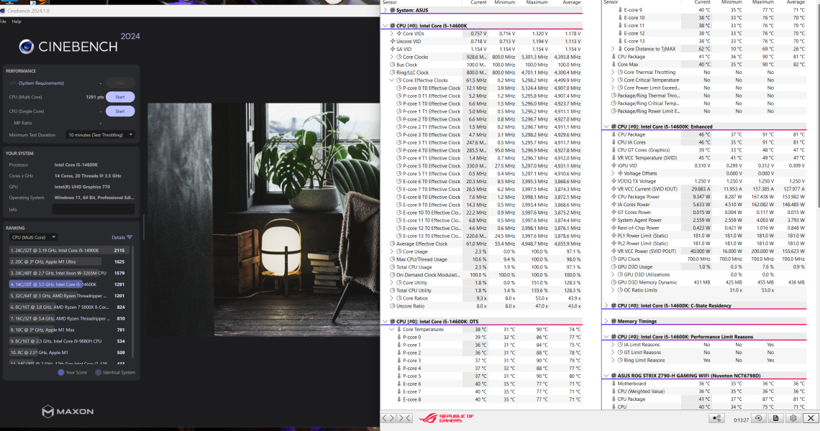Open the Help menu in Cinebench
Image resolution: width=820 pixels, height=431 pixels.
point(17,22)
